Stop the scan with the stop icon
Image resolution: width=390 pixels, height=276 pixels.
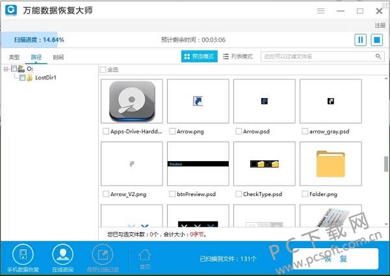(x=377, y=40)
